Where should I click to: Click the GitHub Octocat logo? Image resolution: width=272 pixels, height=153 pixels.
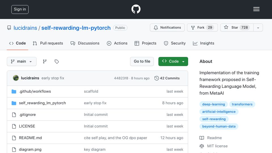tap(136, 9)
